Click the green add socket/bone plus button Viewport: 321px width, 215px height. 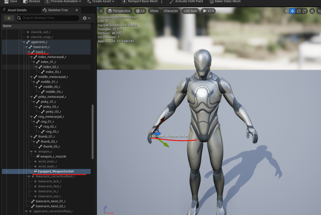click(9, 18)
